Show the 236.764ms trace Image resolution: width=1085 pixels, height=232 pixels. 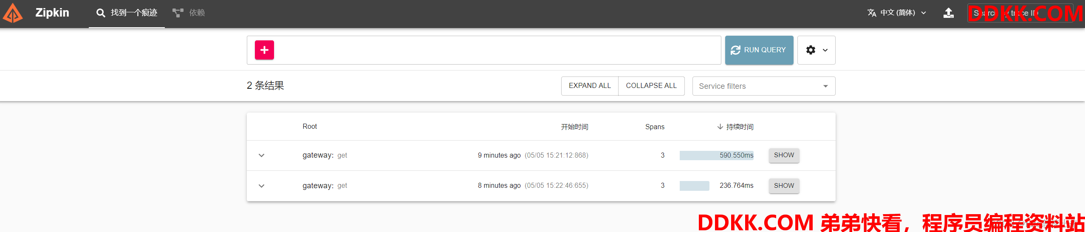coord(784,186)
